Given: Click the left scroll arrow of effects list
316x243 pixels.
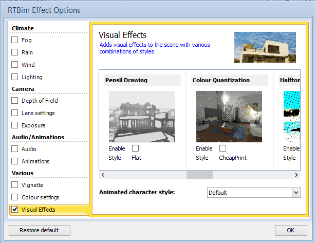Looking at the screenshot, I should tap(103, 175).
